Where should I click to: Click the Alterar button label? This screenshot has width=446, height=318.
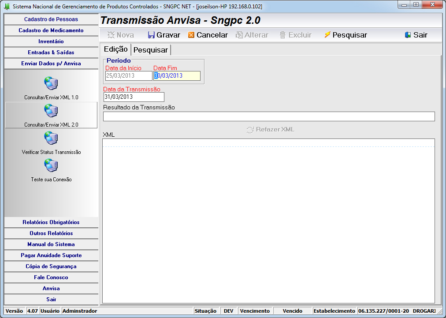point(256,35)
